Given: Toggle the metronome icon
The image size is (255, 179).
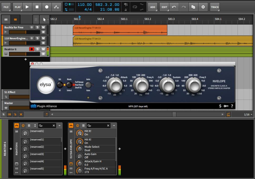Looking at the screenshot, I should [126, 10].
